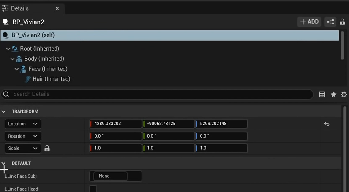This screenshot has height=192, width=349.
Task: Click the Face skeletal mesh icon
Action: point(23,69)
